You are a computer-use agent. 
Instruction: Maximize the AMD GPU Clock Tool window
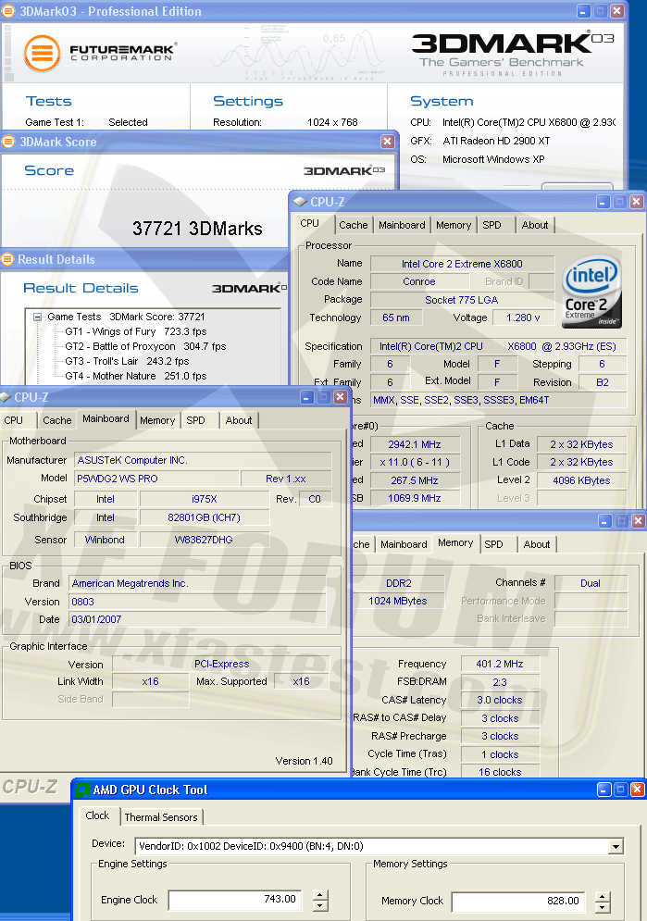click(620, 790)
